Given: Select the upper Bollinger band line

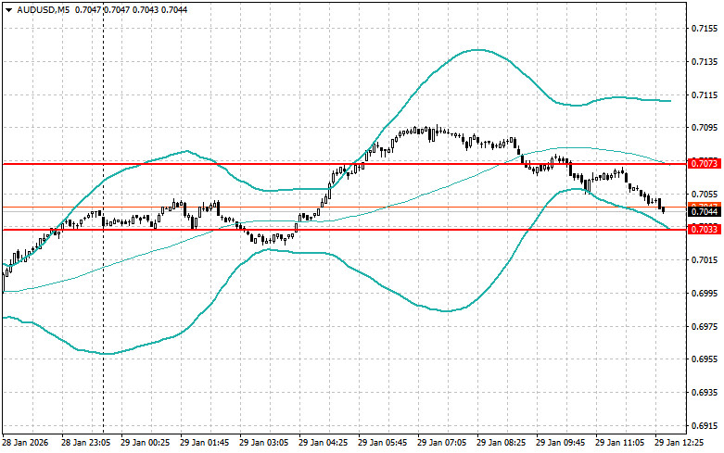Looking at the screenshot, I should 478,50.
